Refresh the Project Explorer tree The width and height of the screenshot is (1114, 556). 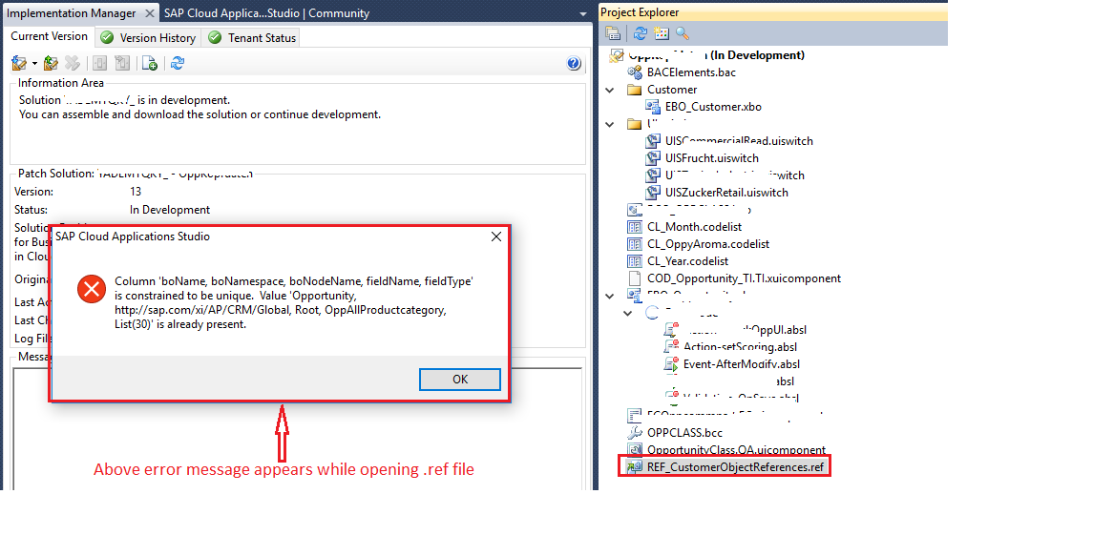(x=641, y=33)
